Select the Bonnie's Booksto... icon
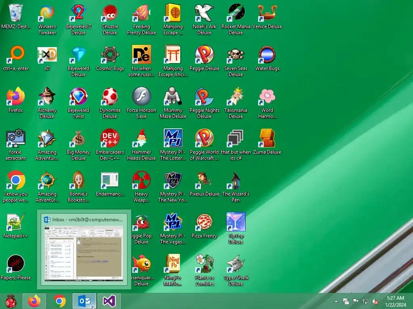The width and height of the screenshot is (413, 309). 79,180
